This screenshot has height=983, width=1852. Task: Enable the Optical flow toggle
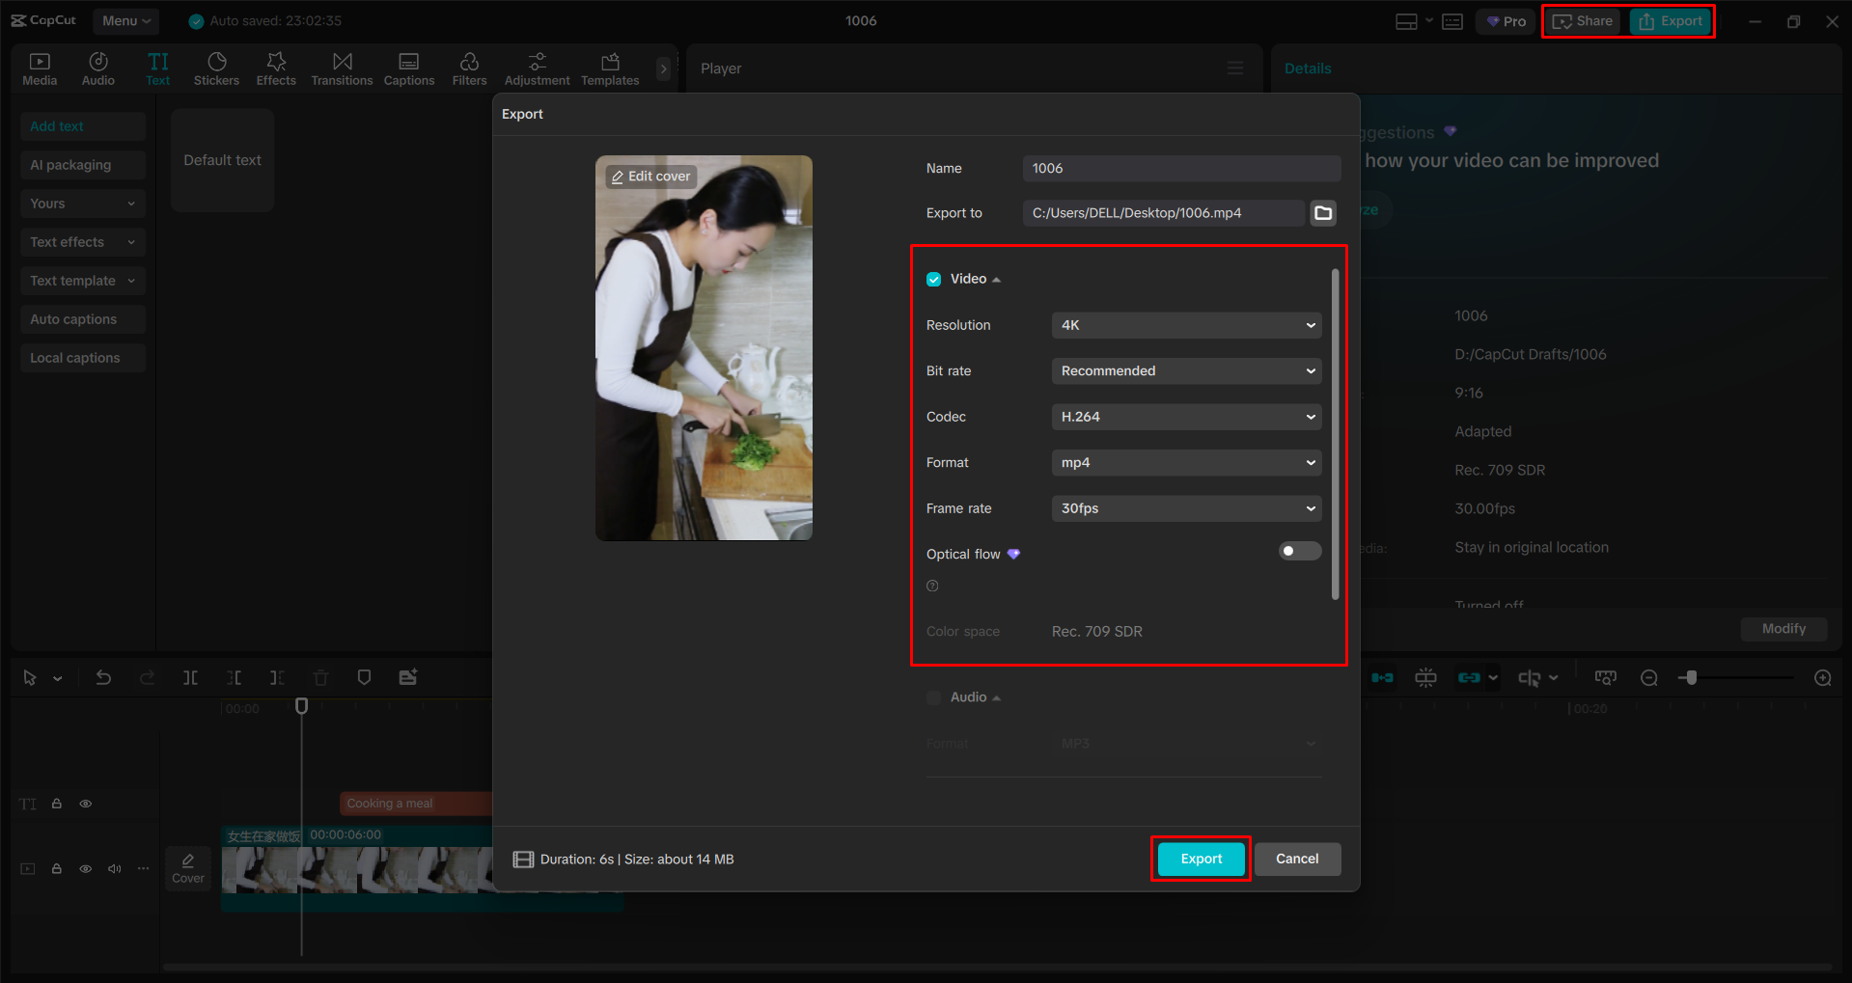[x=1299, y=551]
